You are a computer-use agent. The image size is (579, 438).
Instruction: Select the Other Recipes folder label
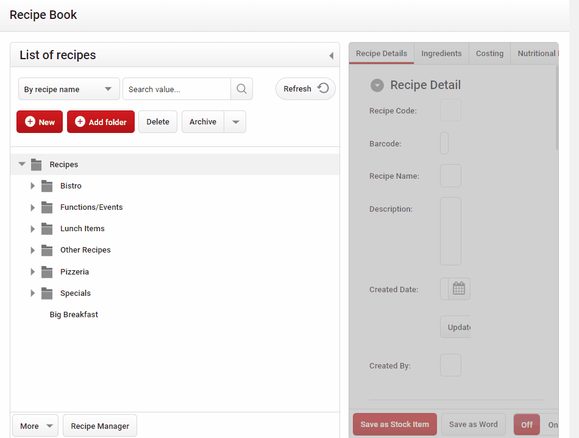click(85, 250)
